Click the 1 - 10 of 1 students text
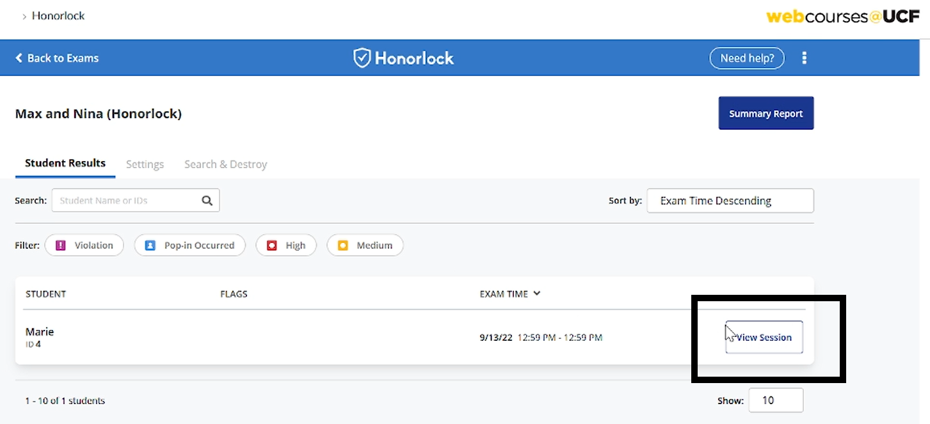Image resolution: width=930 pixels, height=424 pixels. pyautogui.click(x=65, y=401)
